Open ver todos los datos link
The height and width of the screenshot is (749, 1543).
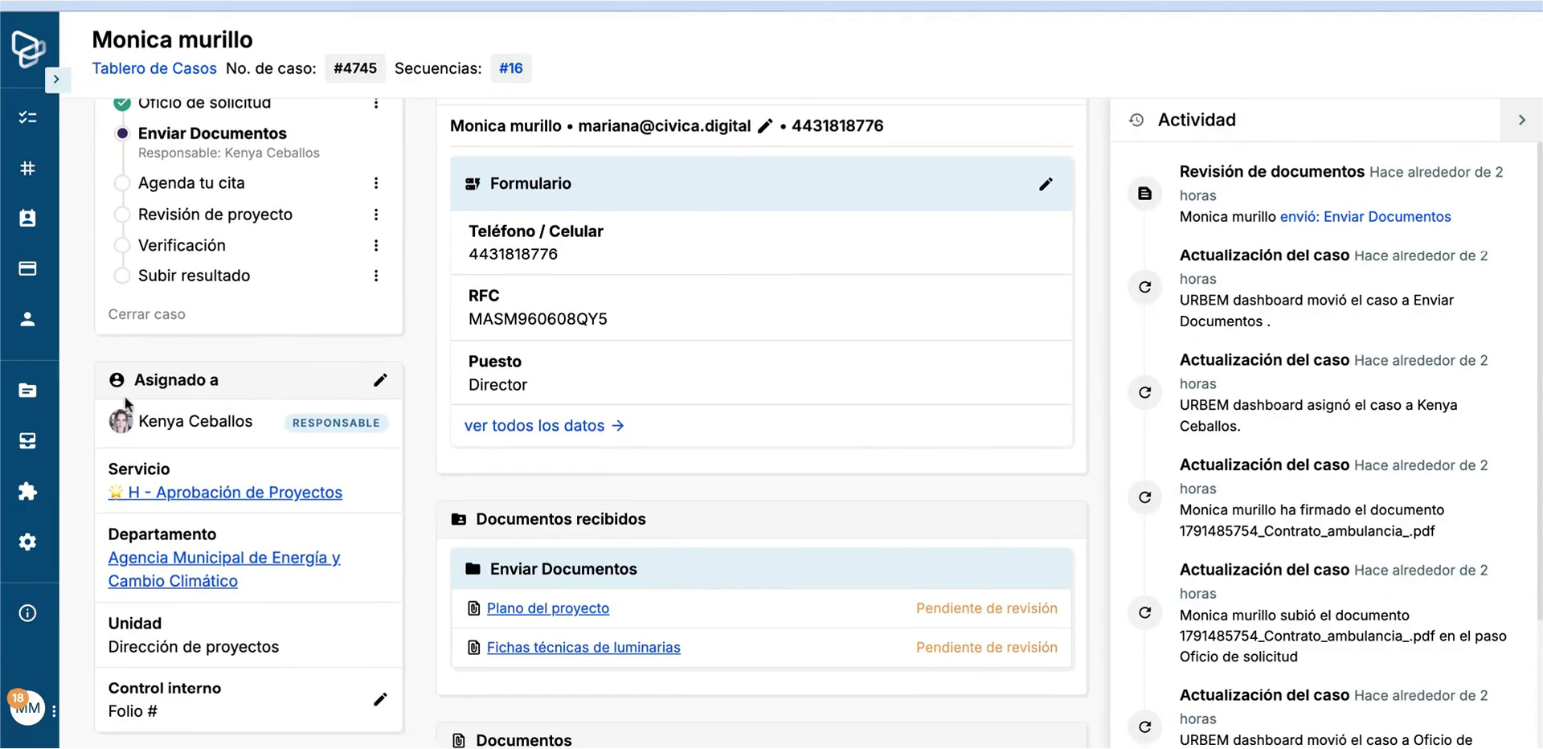(x=544, y=426)
